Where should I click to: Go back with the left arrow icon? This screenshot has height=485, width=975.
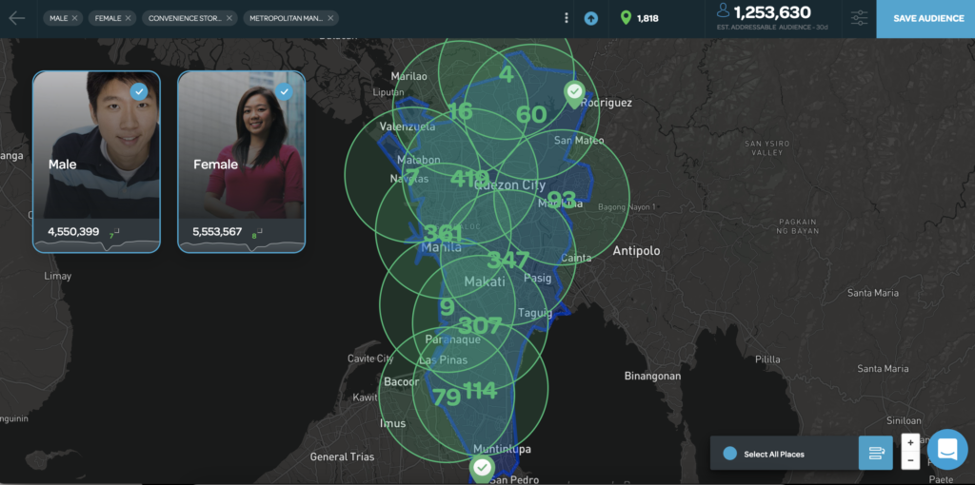click(17, 18)
